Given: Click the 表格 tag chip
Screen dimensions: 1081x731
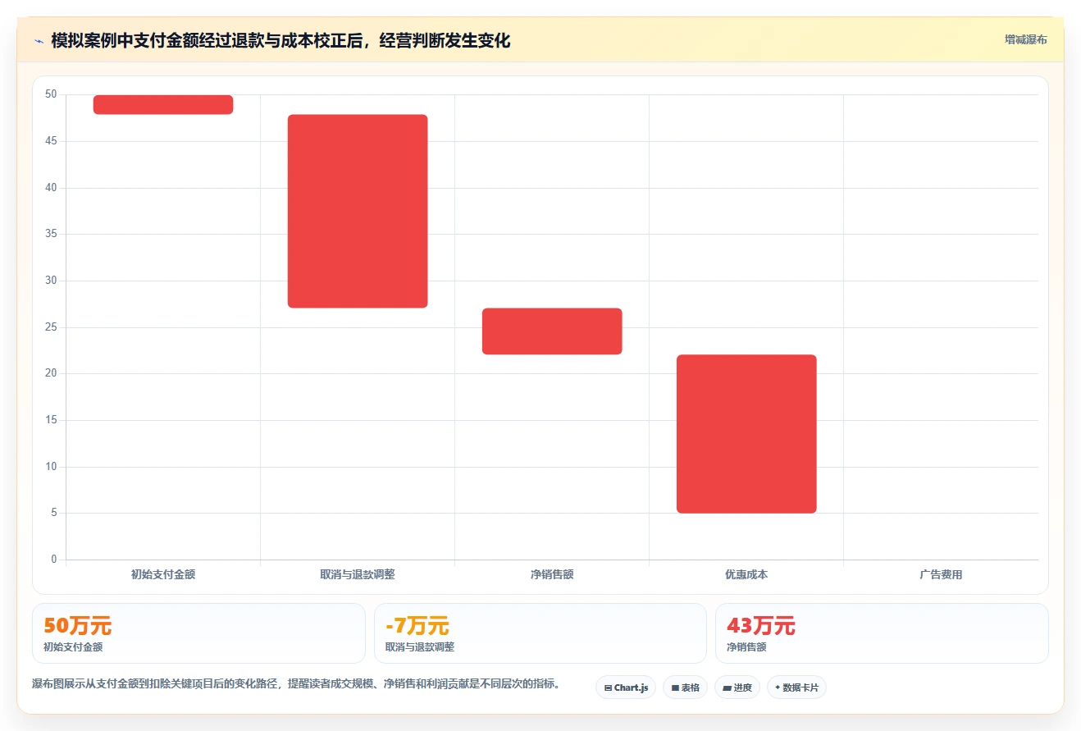Looking at the screenshot, I should (x=685, y=688).
